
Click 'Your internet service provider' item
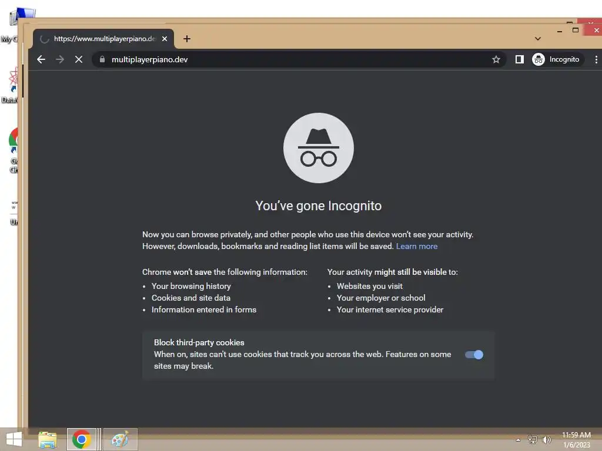coord(390,309)
